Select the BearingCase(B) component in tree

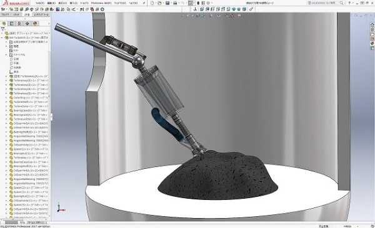click(x=29, y=110)
